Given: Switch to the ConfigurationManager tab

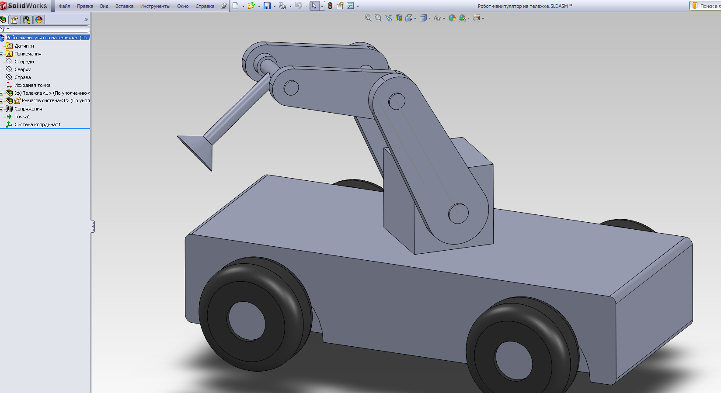Looking at the screenshot, I should [27, 20].
